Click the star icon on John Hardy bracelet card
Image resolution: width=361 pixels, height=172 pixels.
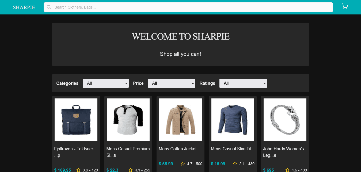click(287, 170)
